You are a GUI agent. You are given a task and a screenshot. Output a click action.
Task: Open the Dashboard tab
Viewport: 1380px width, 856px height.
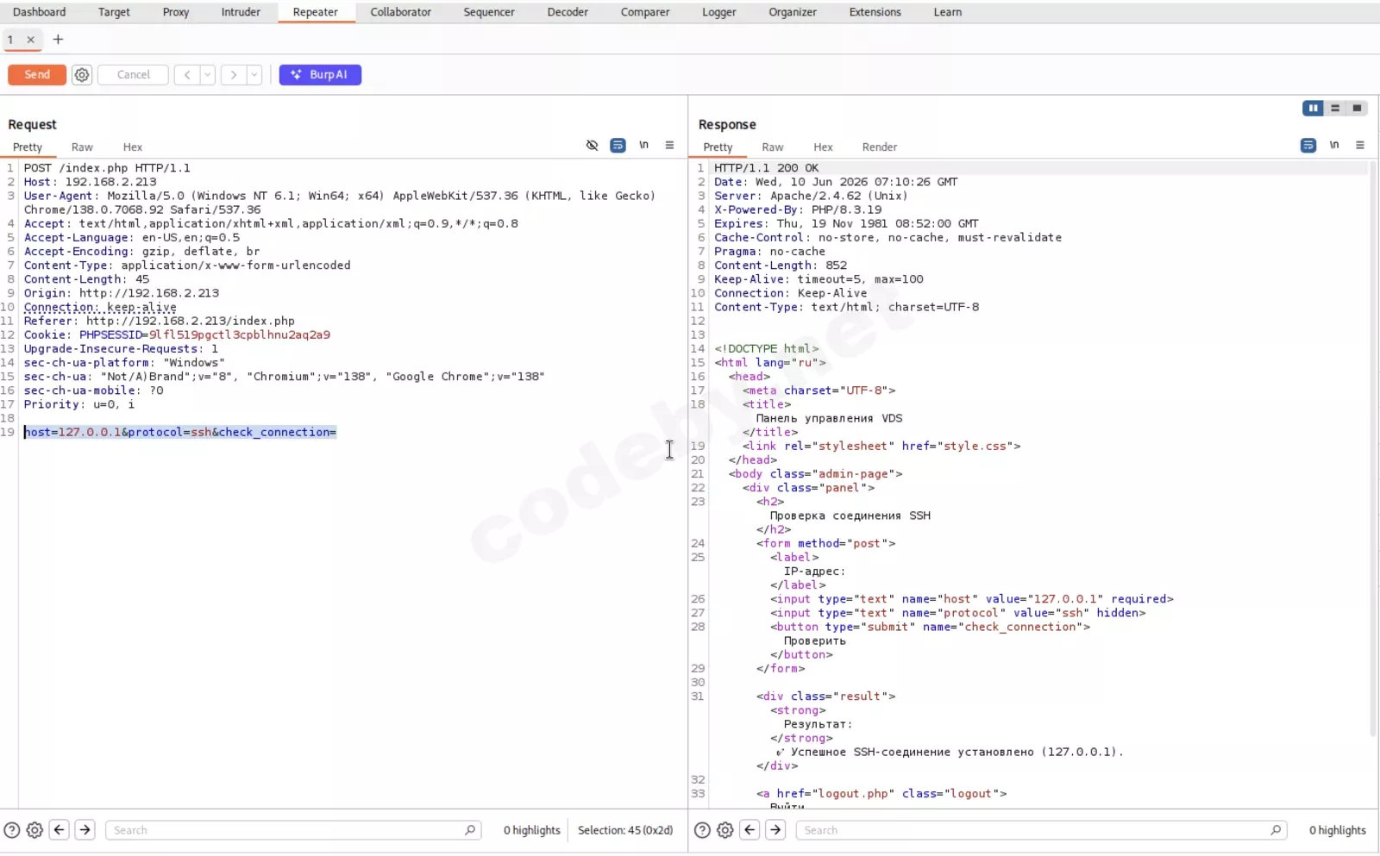point(40,12)
